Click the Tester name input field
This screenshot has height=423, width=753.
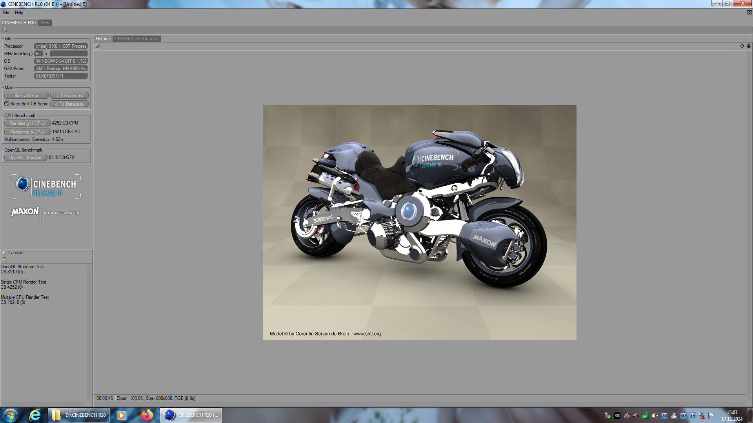pos(61,76)
